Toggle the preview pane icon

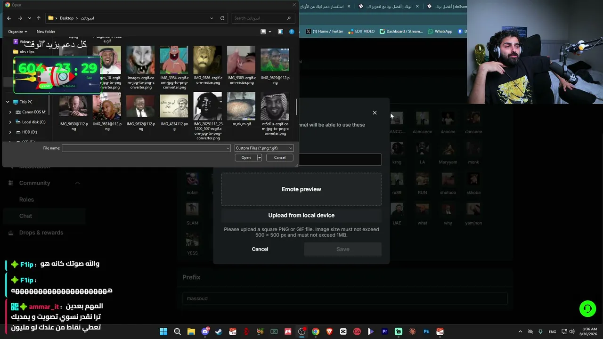[280, 32]
